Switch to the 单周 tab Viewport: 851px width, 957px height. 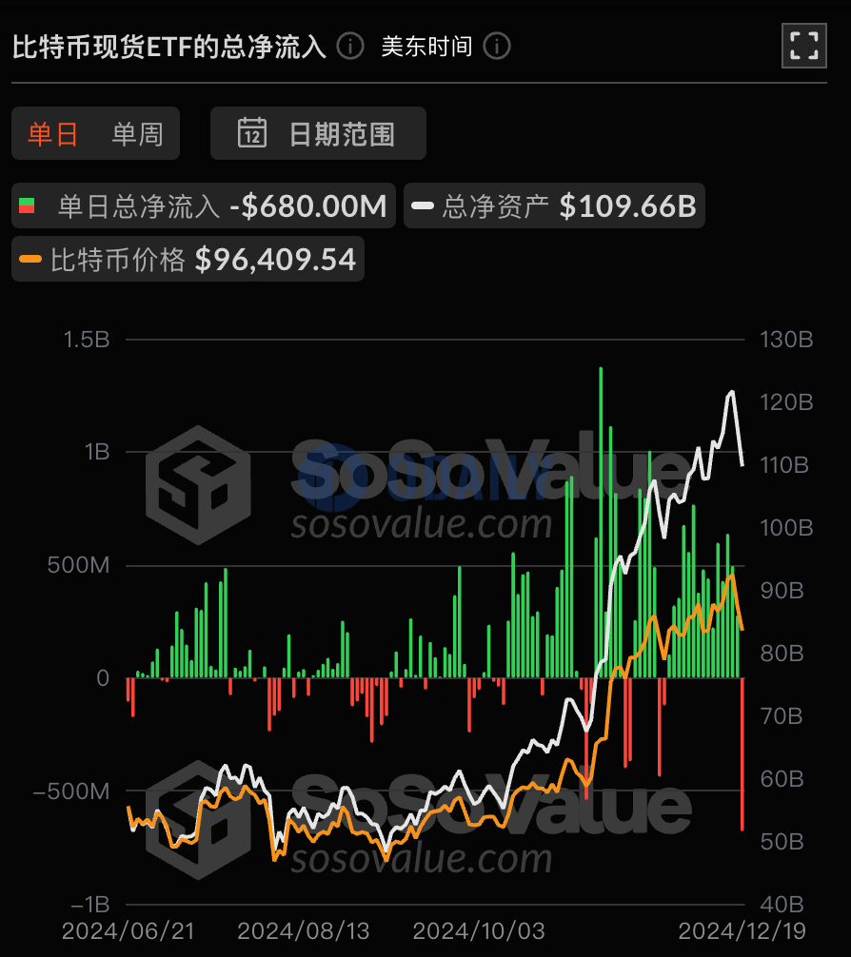click(x=137, y=134)
